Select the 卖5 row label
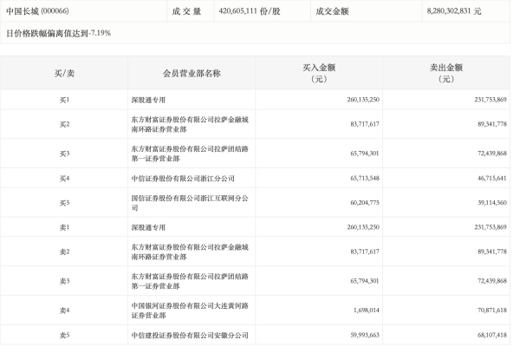This screenshot has width=520, height=353. click(x=64, y=336)
